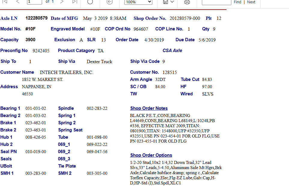This screenshot has width=289, height=191.
Task: Click the Find link
Action: coord(237,2)
